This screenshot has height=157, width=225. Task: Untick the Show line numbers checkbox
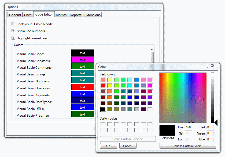coord(13,31)
